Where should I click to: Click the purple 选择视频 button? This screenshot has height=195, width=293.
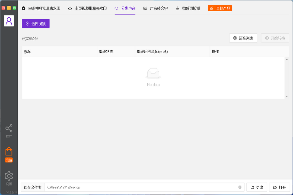(x=36, y=24)
